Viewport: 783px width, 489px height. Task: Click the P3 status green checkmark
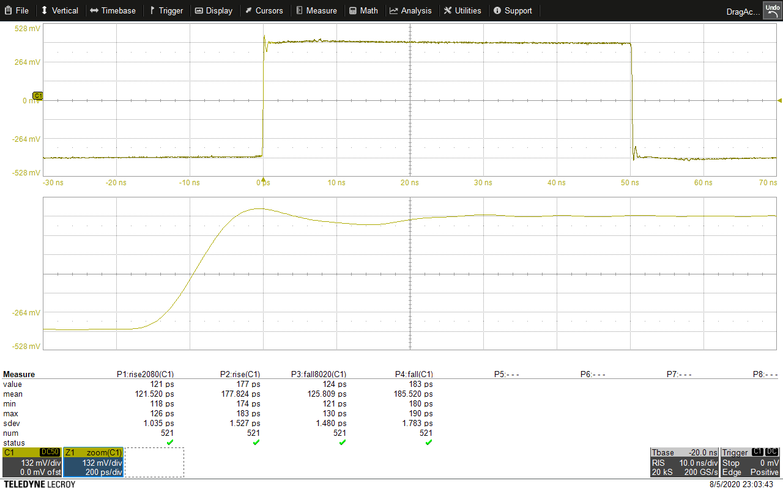343,442
